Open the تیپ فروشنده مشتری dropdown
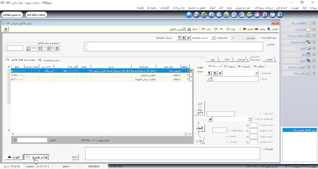The height and width of the screenshot is (169, 318). pos(243,38)
